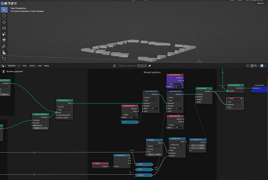
Task: Open the Select menu in node editor
Action: tap(32, 66)
